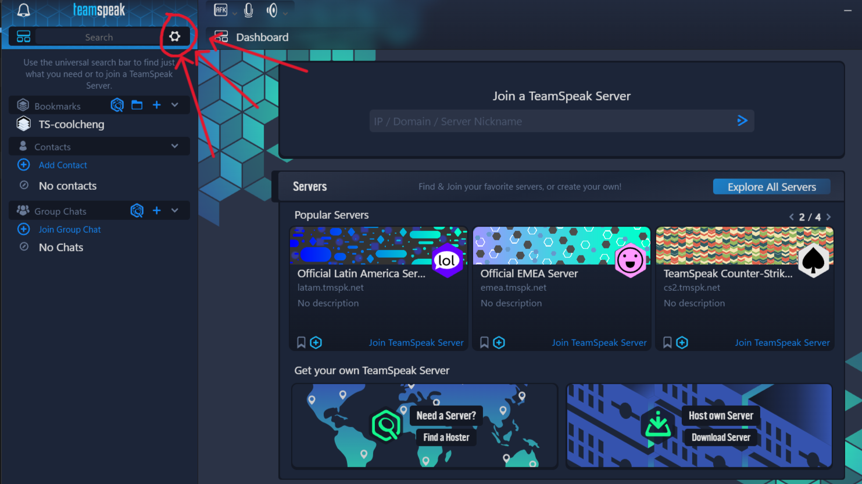Click the green download server icon

pyautogui.click(x=658, y=425)
